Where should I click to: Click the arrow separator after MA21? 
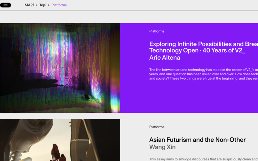(36, 5)
